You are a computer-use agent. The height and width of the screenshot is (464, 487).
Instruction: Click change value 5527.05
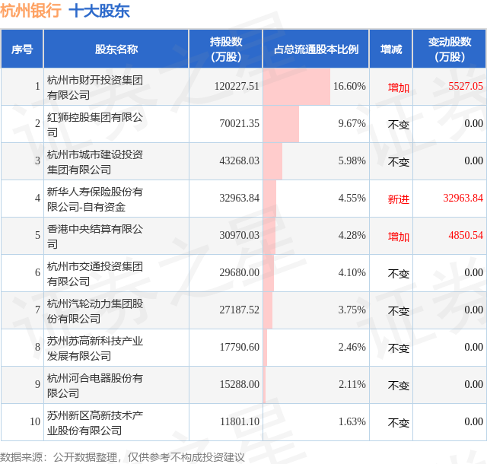[466, 86]
